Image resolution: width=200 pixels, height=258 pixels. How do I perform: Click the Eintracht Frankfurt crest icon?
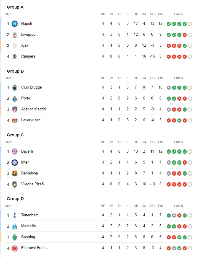pos(14,248)
